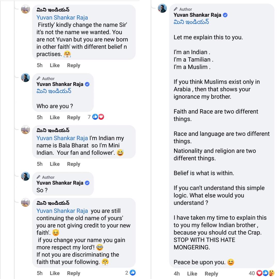279x279 pixels.
Task: Click the Author pencil badge above Yuvan's reply
Action: point(38,79)
